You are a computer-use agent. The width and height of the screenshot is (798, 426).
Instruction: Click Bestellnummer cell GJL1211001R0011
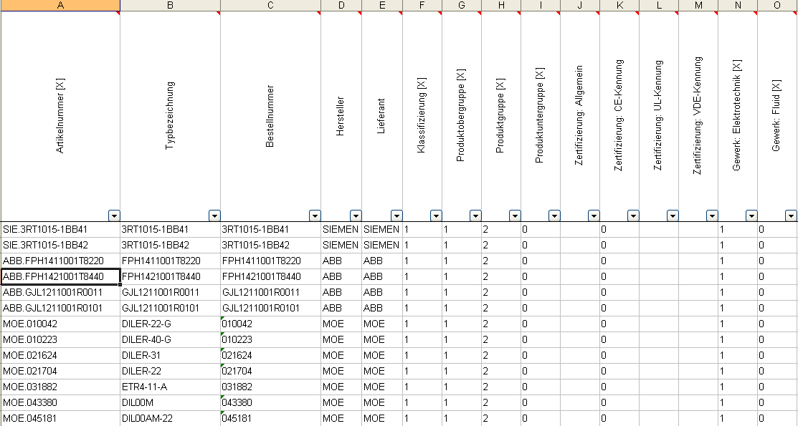click(x=271, y=293)
